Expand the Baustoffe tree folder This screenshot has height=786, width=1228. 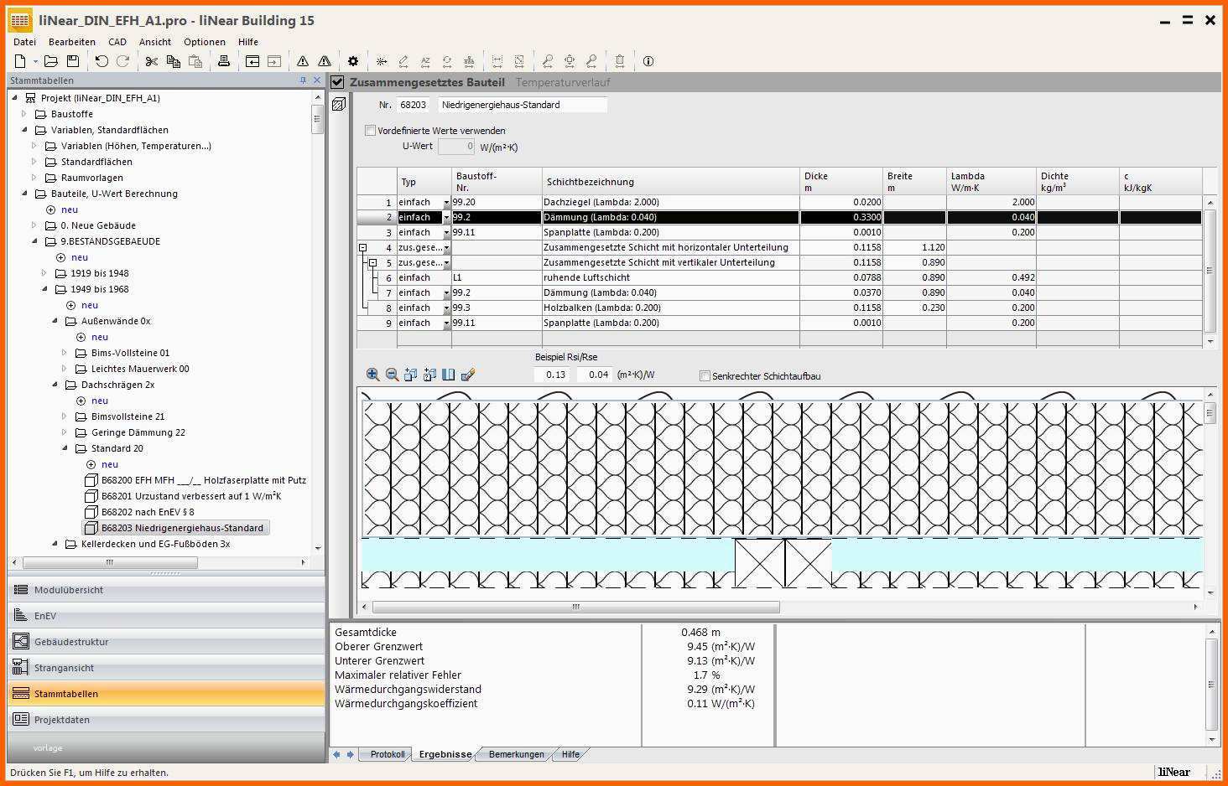pos(24,114)
